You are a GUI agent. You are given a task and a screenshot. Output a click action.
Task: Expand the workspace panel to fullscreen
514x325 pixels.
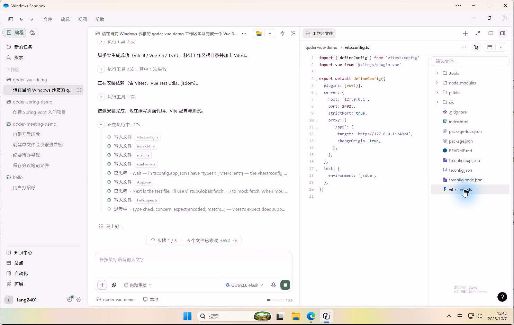(x=478, y=33)
